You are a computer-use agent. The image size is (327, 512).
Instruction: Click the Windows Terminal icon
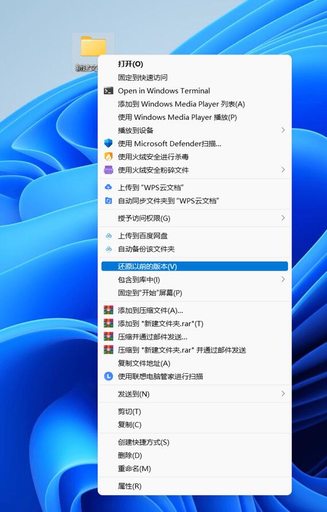point(108,91)
